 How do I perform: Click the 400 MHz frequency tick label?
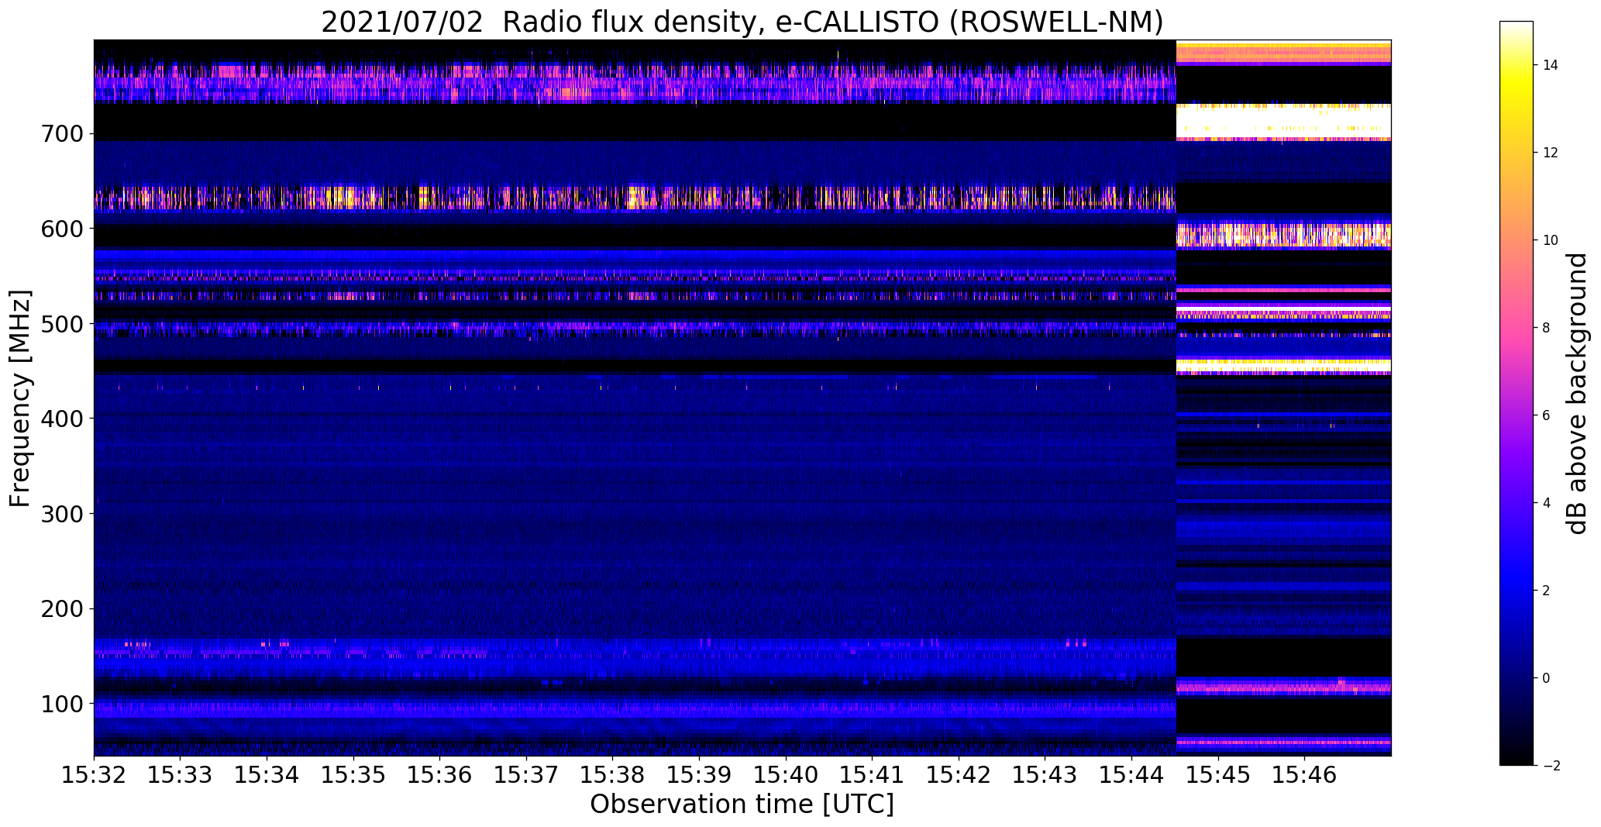(x=62, y=419)
